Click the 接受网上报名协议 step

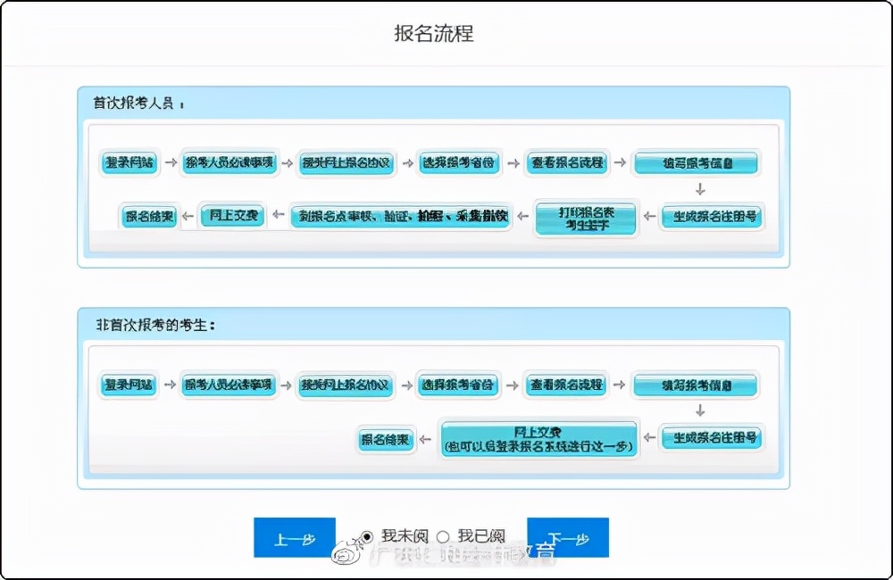point(346,163)
